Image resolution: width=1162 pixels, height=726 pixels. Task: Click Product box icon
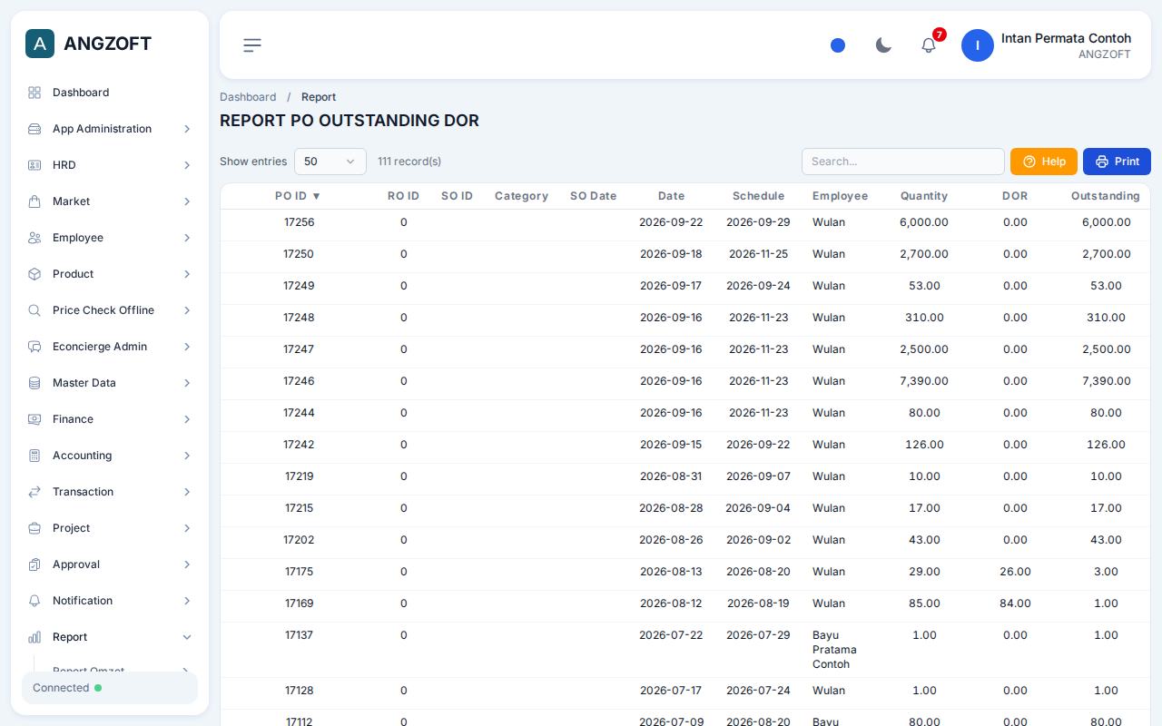34,274
